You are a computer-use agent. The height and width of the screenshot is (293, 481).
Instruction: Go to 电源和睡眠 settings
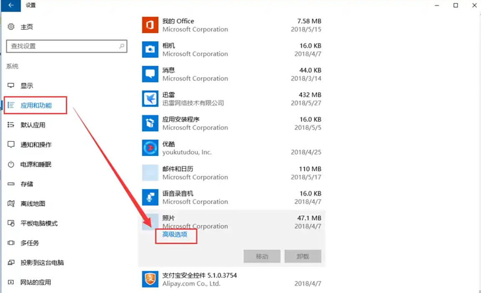pos(36,165)
